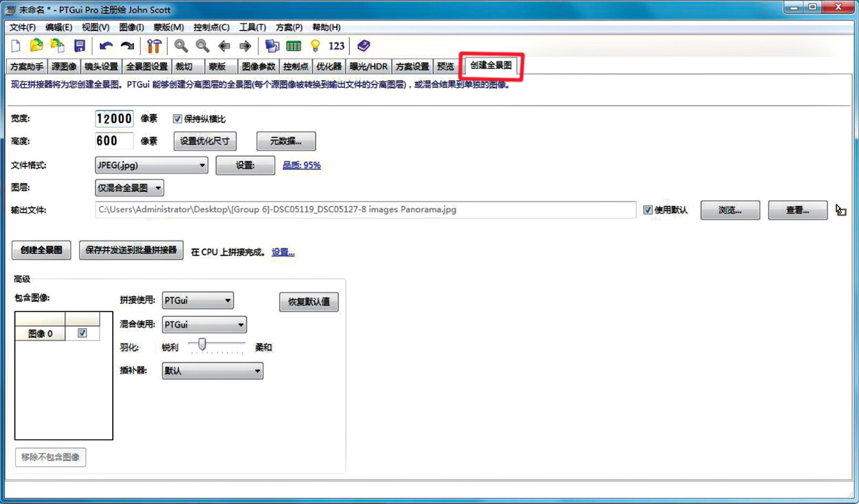Screen dimensions: 859x504
Task: Expand the 拼接使用 PTGui dropdown
Action: 198,300
